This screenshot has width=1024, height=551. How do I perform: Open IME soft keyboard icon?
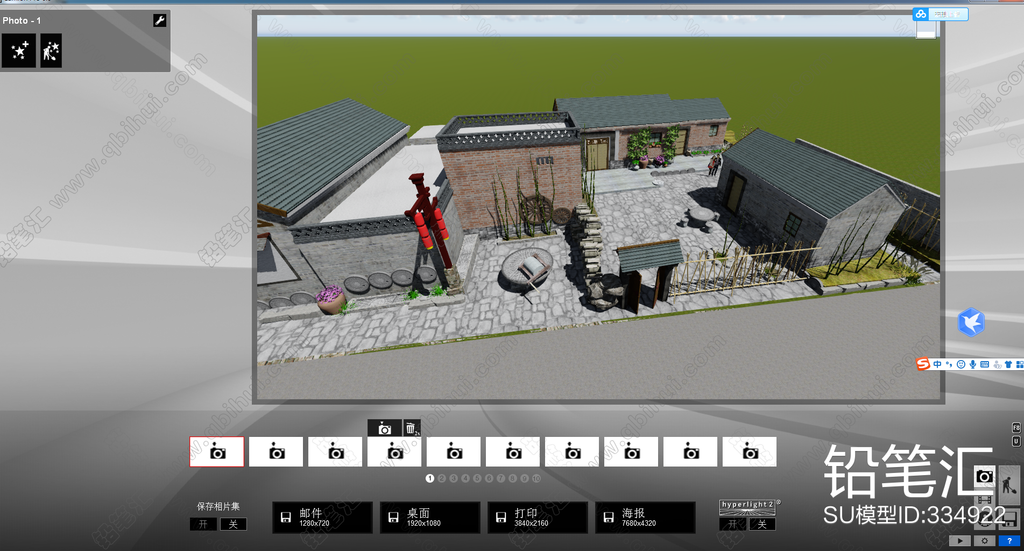tap(985, 364)
